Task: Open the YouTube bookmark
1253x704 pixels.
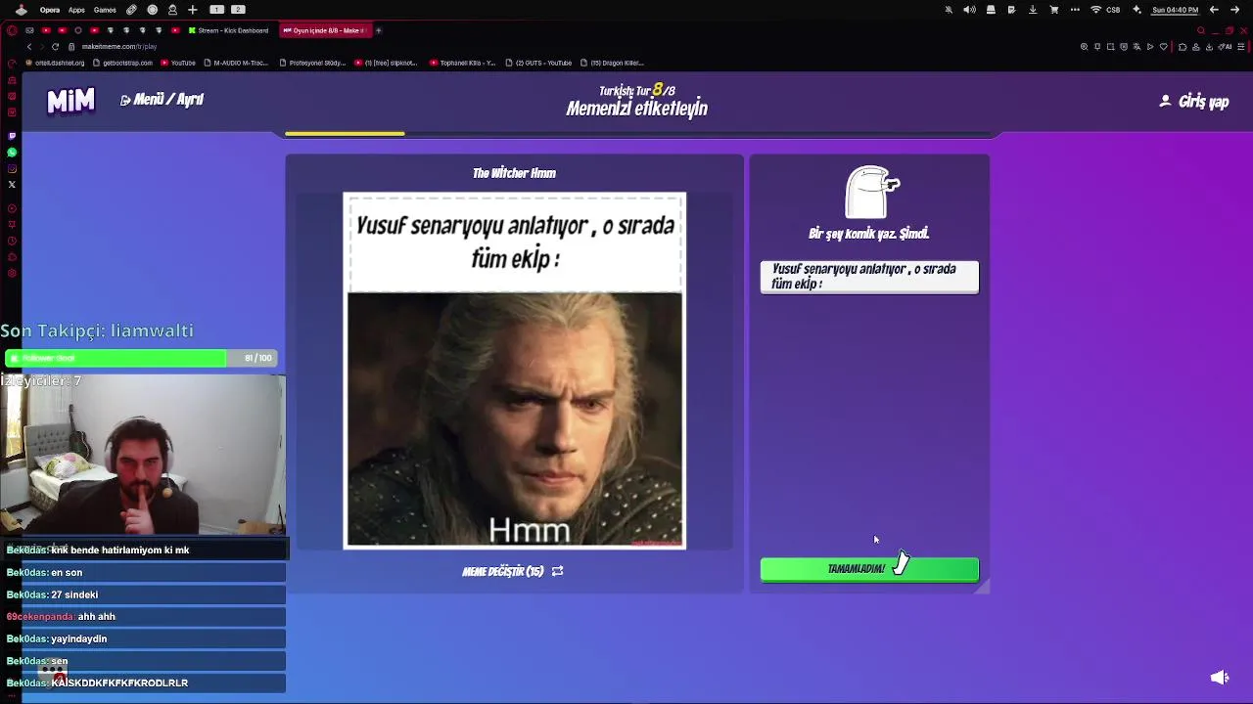Action: pos(178,63)
